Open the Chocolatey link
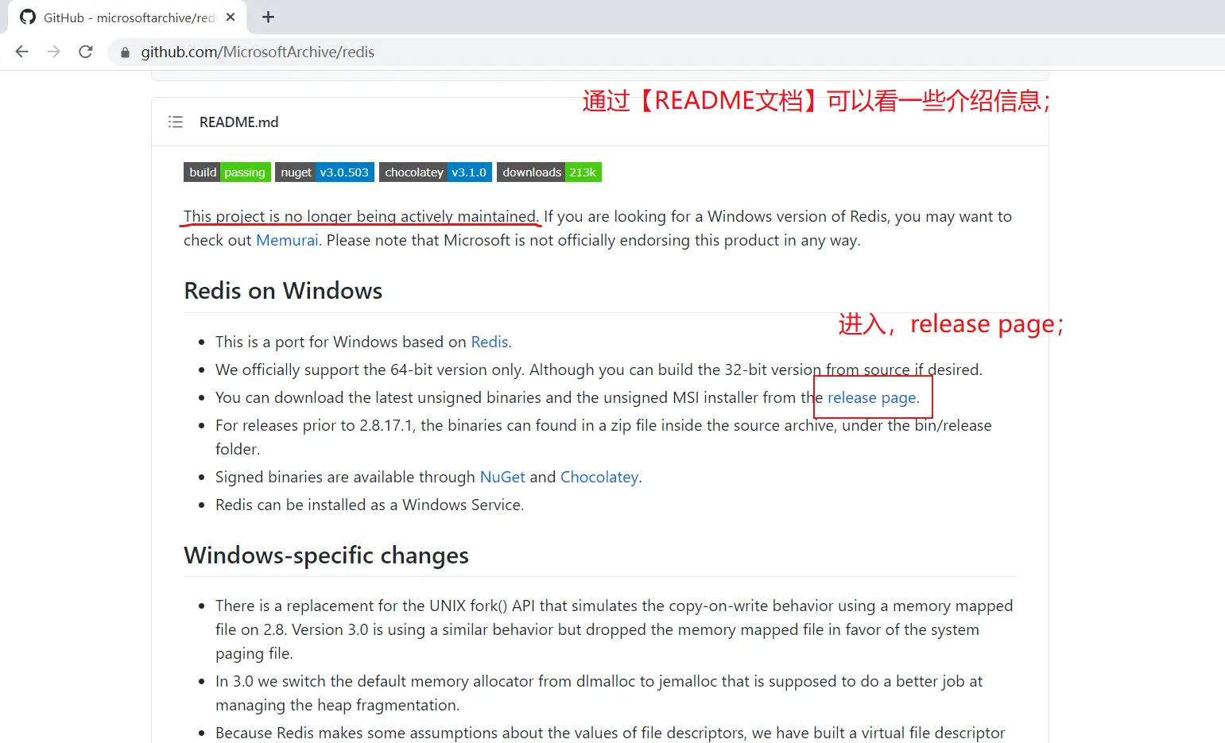Viewport: 1225px width, 743px height. pyautogui.click(x=599, y=477)
